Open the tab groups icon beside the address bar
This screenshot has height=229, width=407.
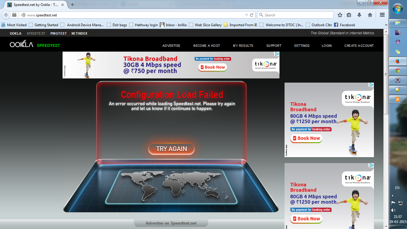(x=14, y=15)
